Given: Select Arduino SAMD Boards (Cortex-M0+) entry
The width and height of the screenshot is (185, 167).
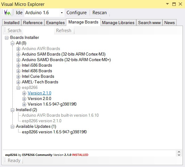Looking at the screenshot, I should coord(66,60).
